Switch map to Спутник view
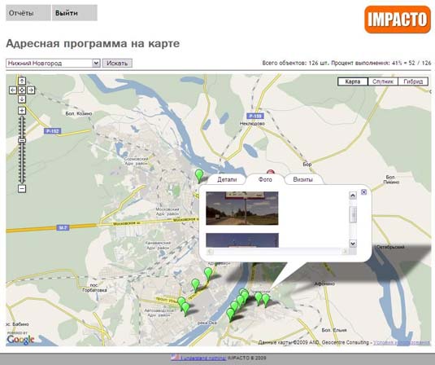The height and width of the screenshot is (365, 435). [x=383, y=81]
